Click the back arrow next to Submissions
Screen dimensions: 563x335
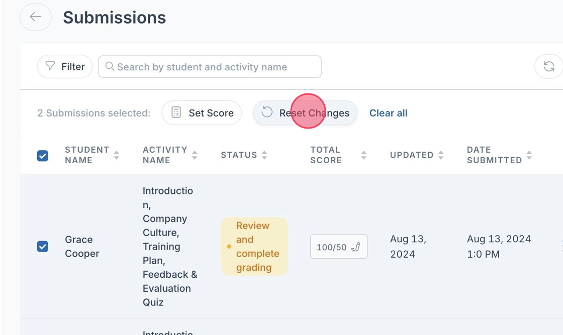coord(35,17)
